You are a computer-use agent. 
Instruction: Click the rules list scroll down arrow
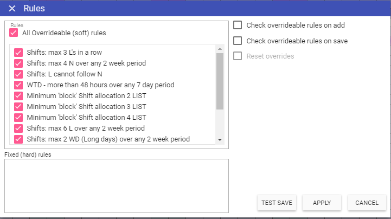tap(220, 140)
